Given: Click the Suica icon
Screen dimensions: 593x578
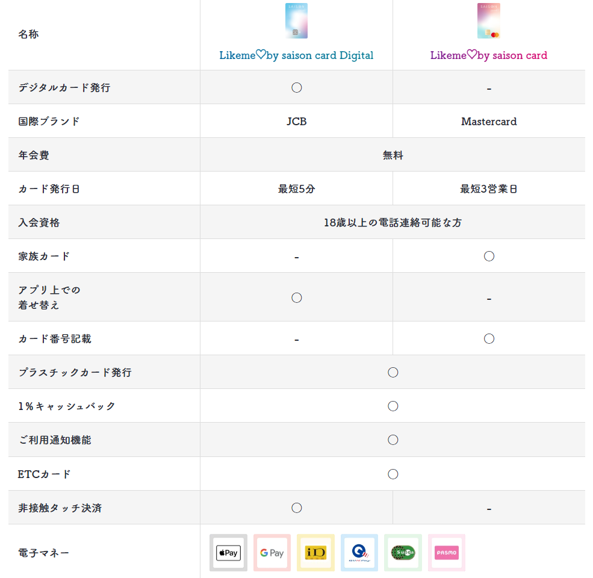Looking at the screenshot, I should coord(403,553).
